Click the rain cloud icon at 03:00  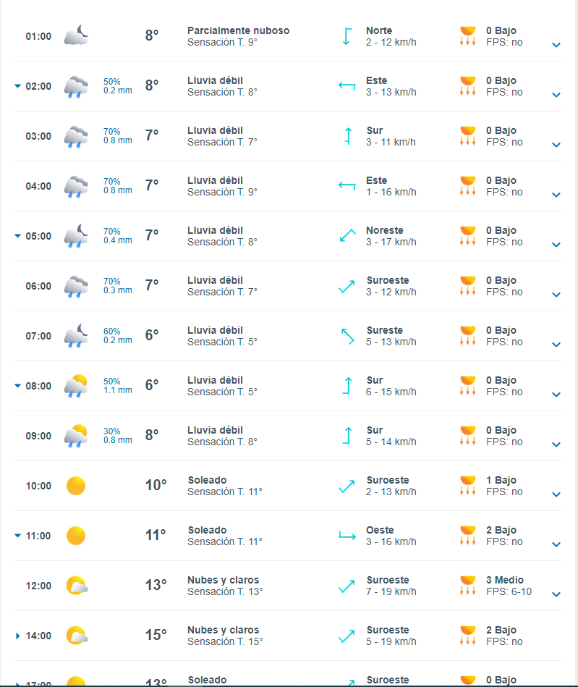[76, 136]
